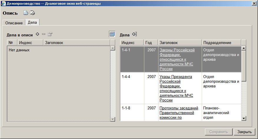258x139 pixels.
Task: Click the add-to-list icon beside Дела
Action: (135, 34)
